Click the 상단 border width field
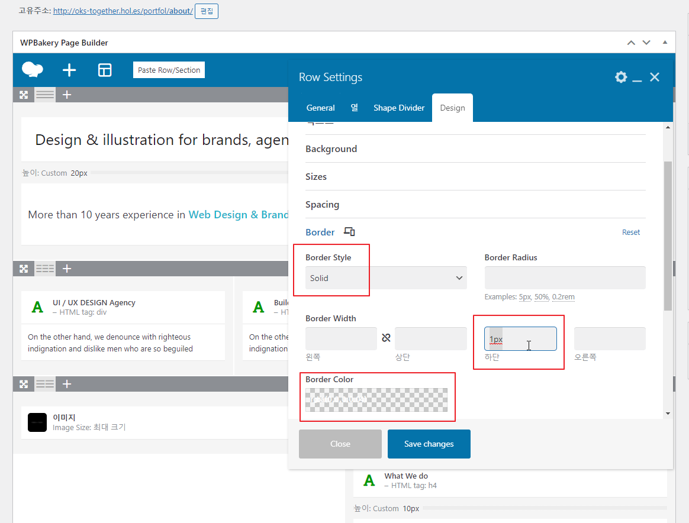 pos(431,338)
